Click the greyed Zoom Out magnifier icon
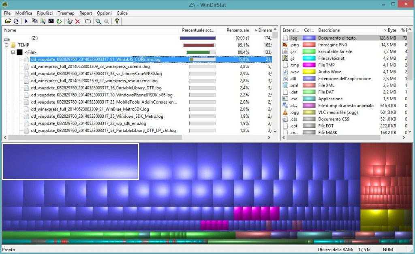 coord(107,21)
